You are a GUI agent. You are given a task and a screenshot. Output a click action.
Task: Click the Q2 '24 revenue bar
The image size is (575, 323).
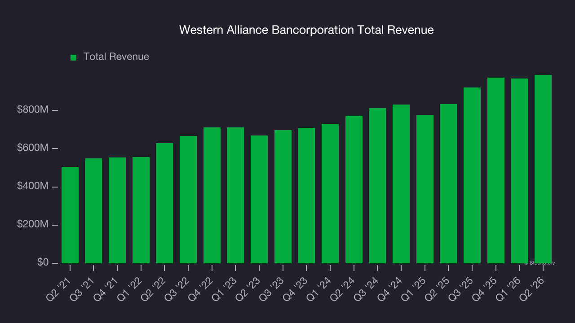[354, 189]
